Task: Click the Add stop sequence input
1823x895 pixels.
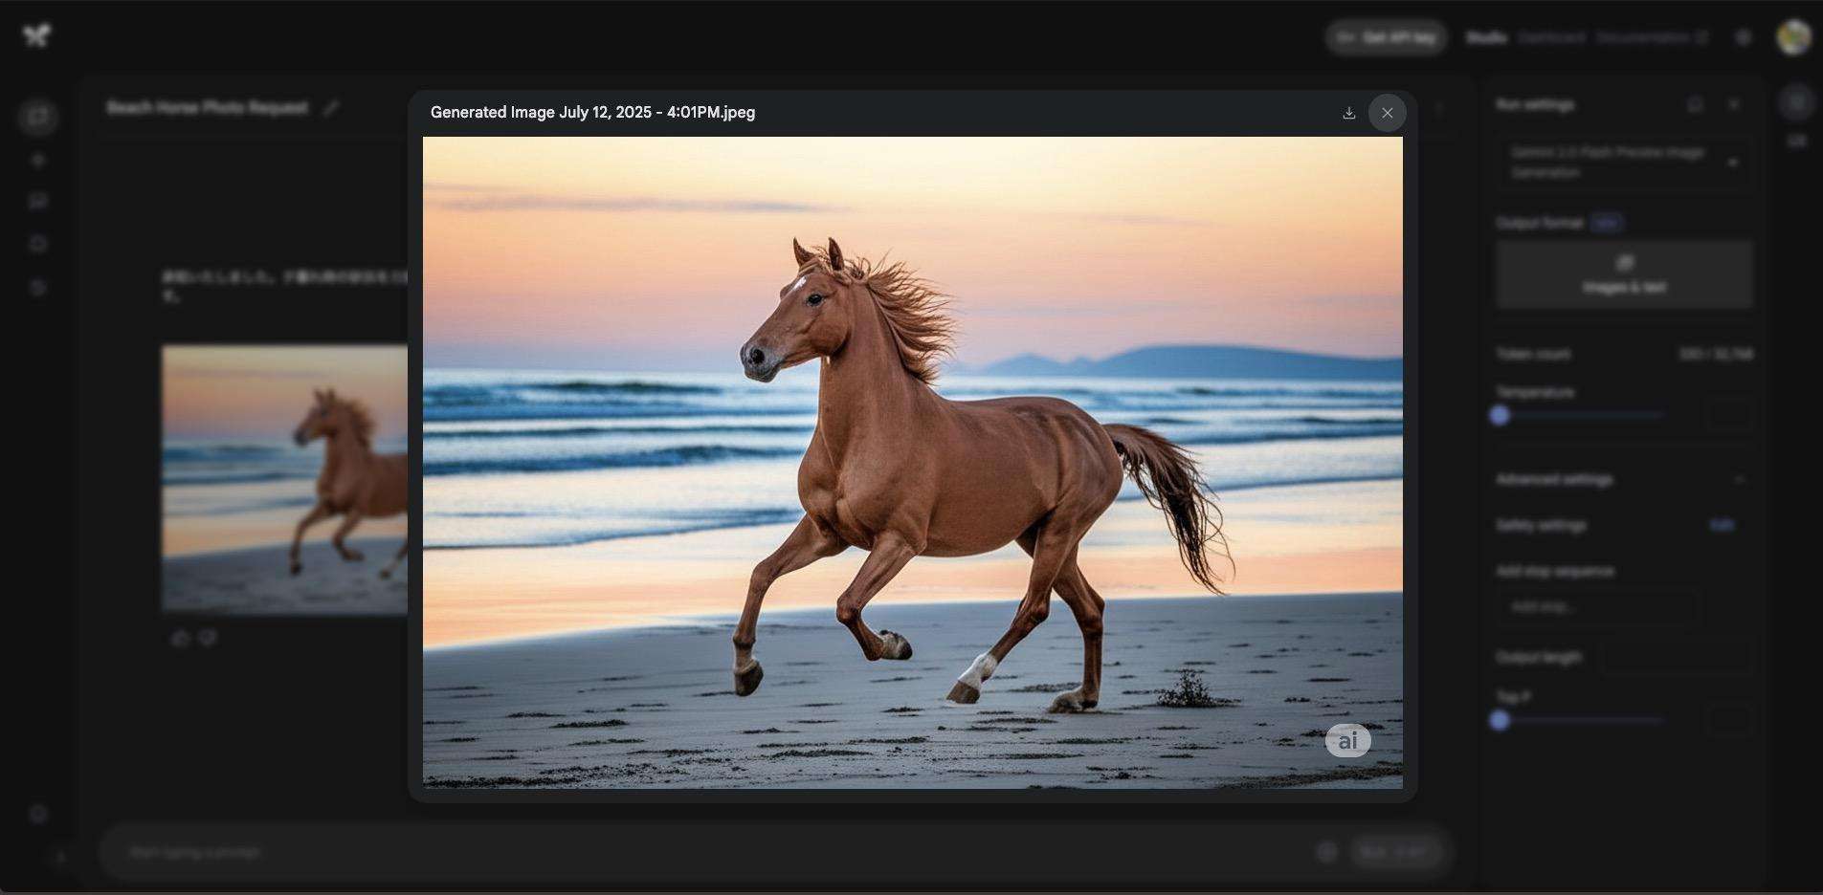Action: pos(1597,606)
